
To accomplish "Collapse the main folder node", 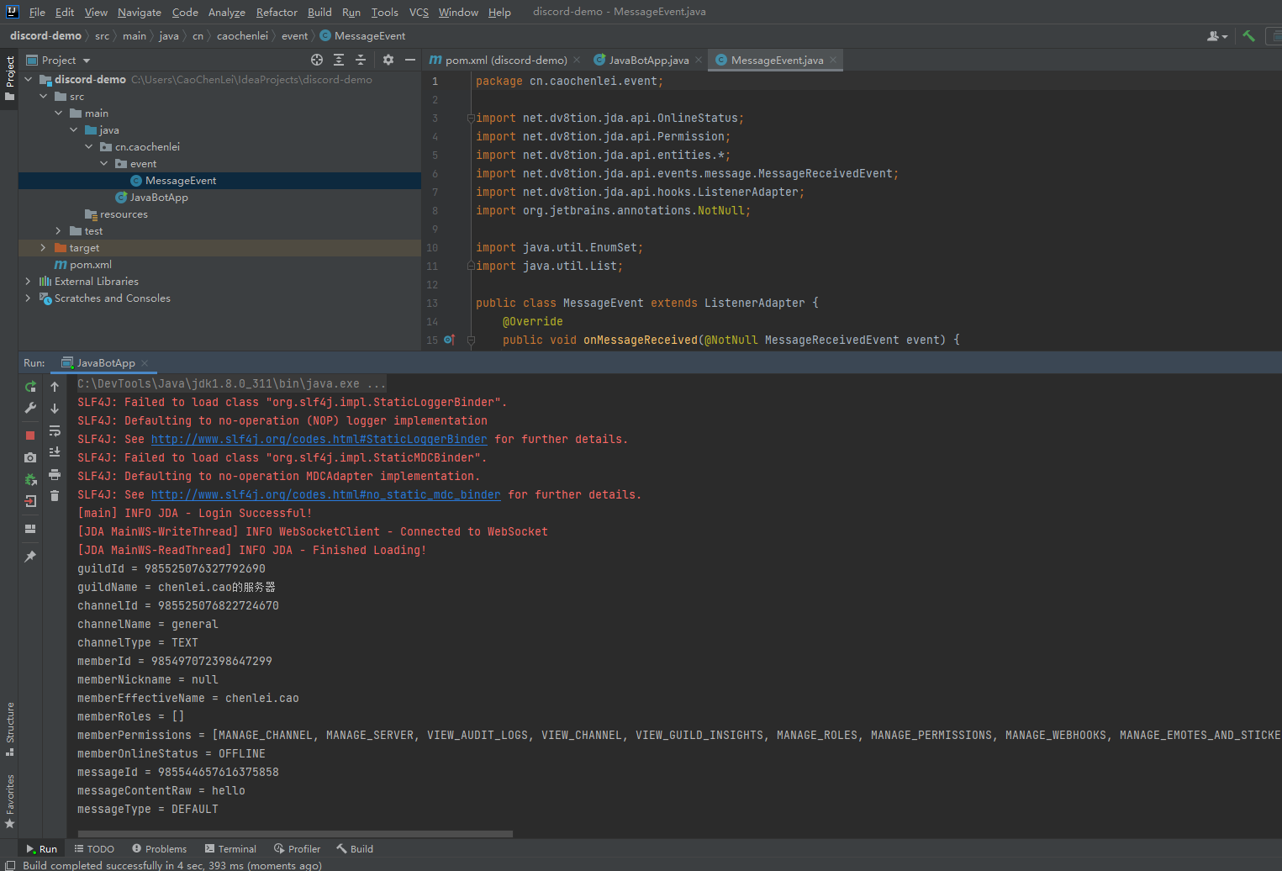I will [x=59, y=113].
